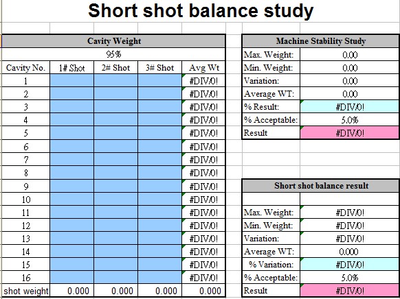The width and height of the screenshot is (400, 299).
Task: Select the cyan % Variation value cell
Action: (x=350, y=265)
